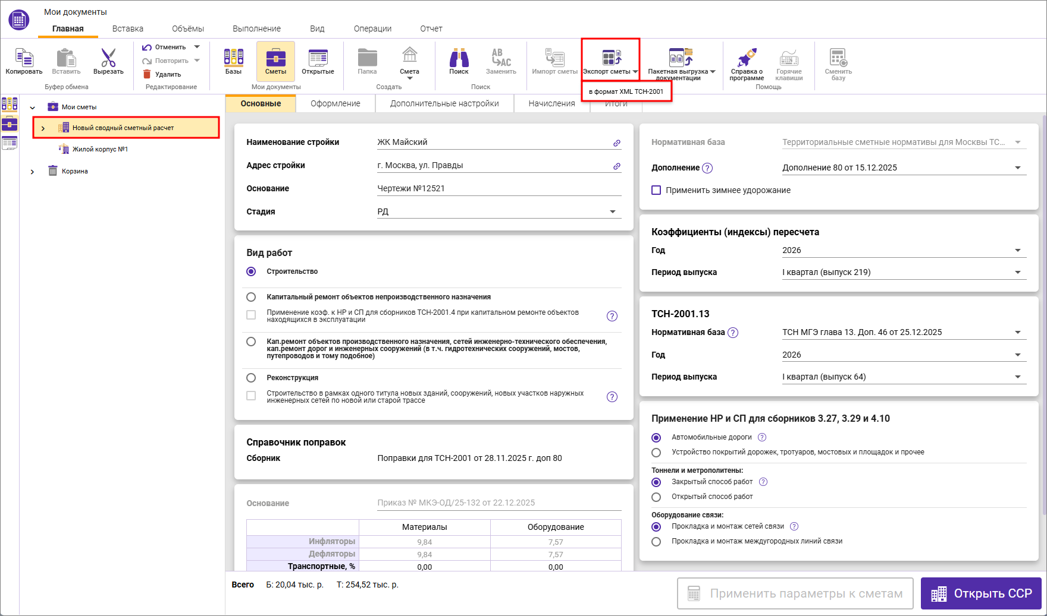Click the Открыть ССР button
This screenshot has height=616, width=1047.
(x=980, y=593)
